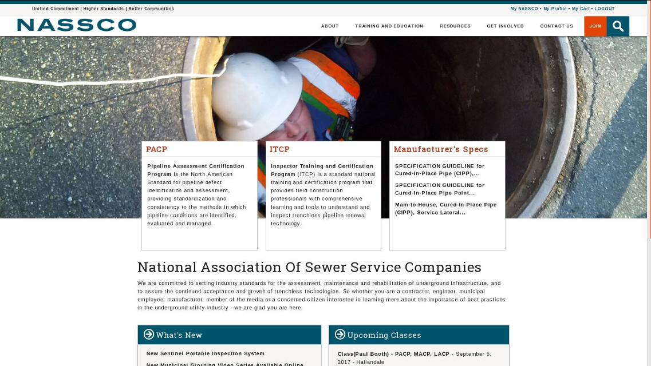Open Class(Paul Booth) PACP, MACP, LACP entry
The width and height of the screenshot is (651, 366).
click(x=393, y=354)
